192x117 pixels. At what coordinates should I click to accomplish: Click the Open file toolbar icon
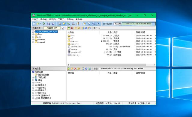click(x=38, y=24)
